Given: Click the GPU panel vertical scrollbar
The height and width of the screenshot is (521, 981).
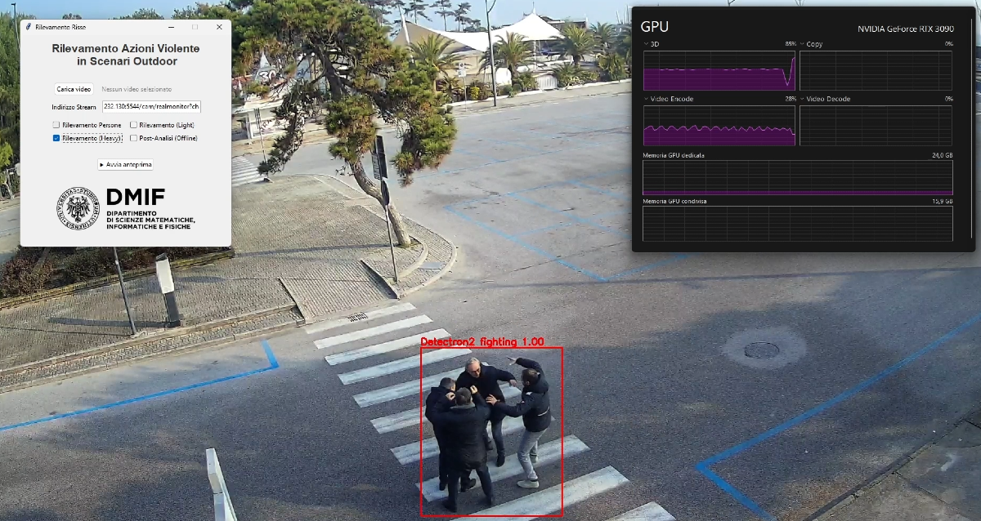Looking at the screenshot, I should pos(970,122).
